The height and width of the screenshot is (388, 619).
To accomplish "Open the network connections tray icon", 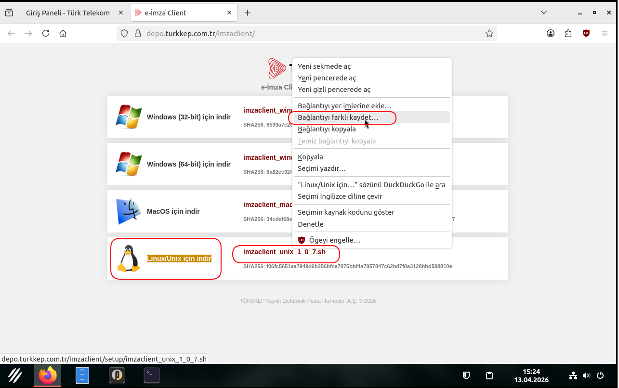I will point(573,375).
